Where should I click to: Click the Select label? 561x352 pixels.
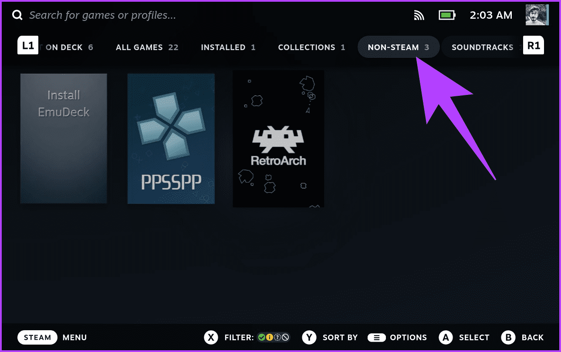point(474,338)
